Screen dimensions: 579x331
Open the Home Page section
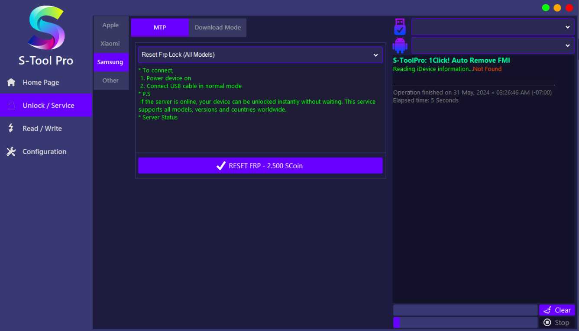[46, 82]
